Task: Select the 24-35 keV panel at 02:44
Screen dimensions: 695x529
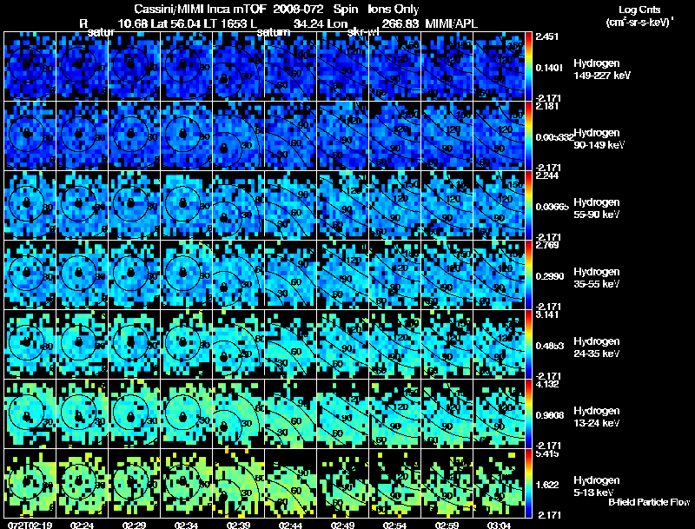Action: [291, 345]
